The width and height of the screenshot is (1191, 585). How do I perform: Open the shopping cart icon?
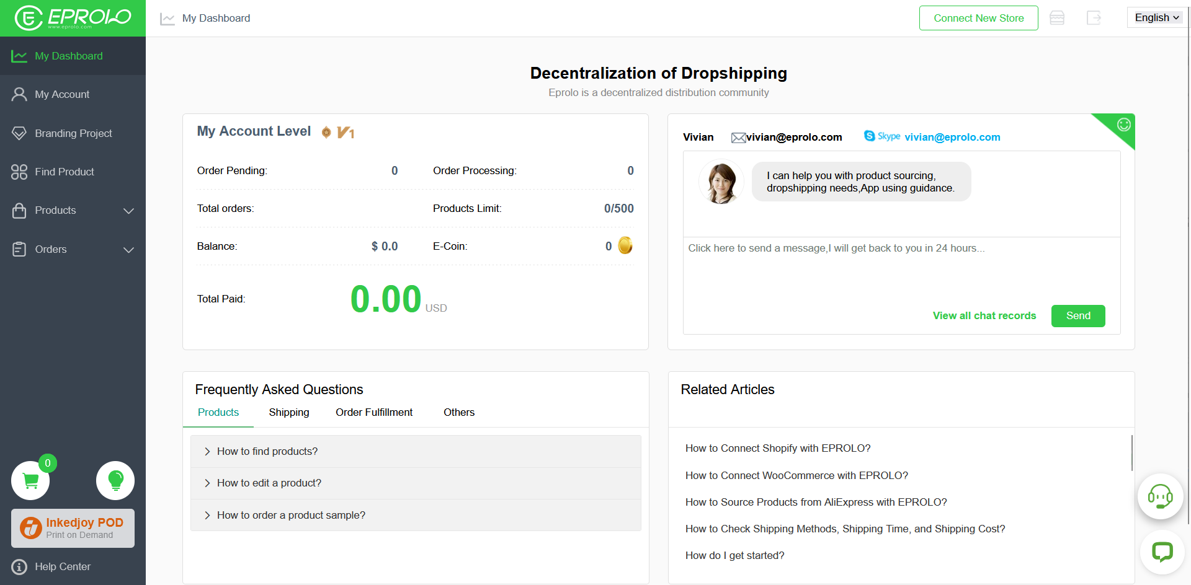[30, 480]
